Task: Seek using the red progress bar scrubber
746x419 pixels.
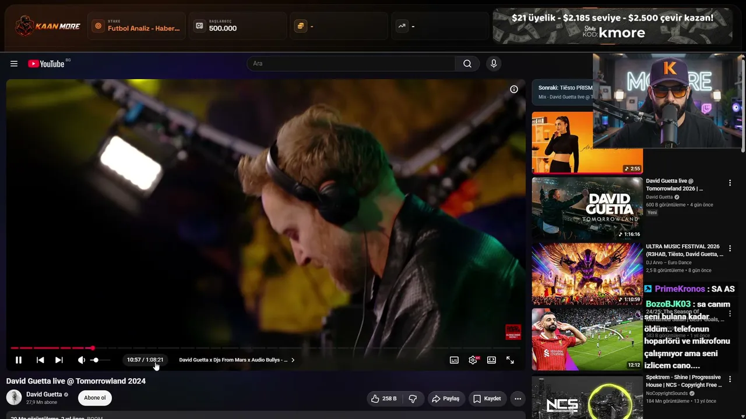Action: click(x=92, y=348)
